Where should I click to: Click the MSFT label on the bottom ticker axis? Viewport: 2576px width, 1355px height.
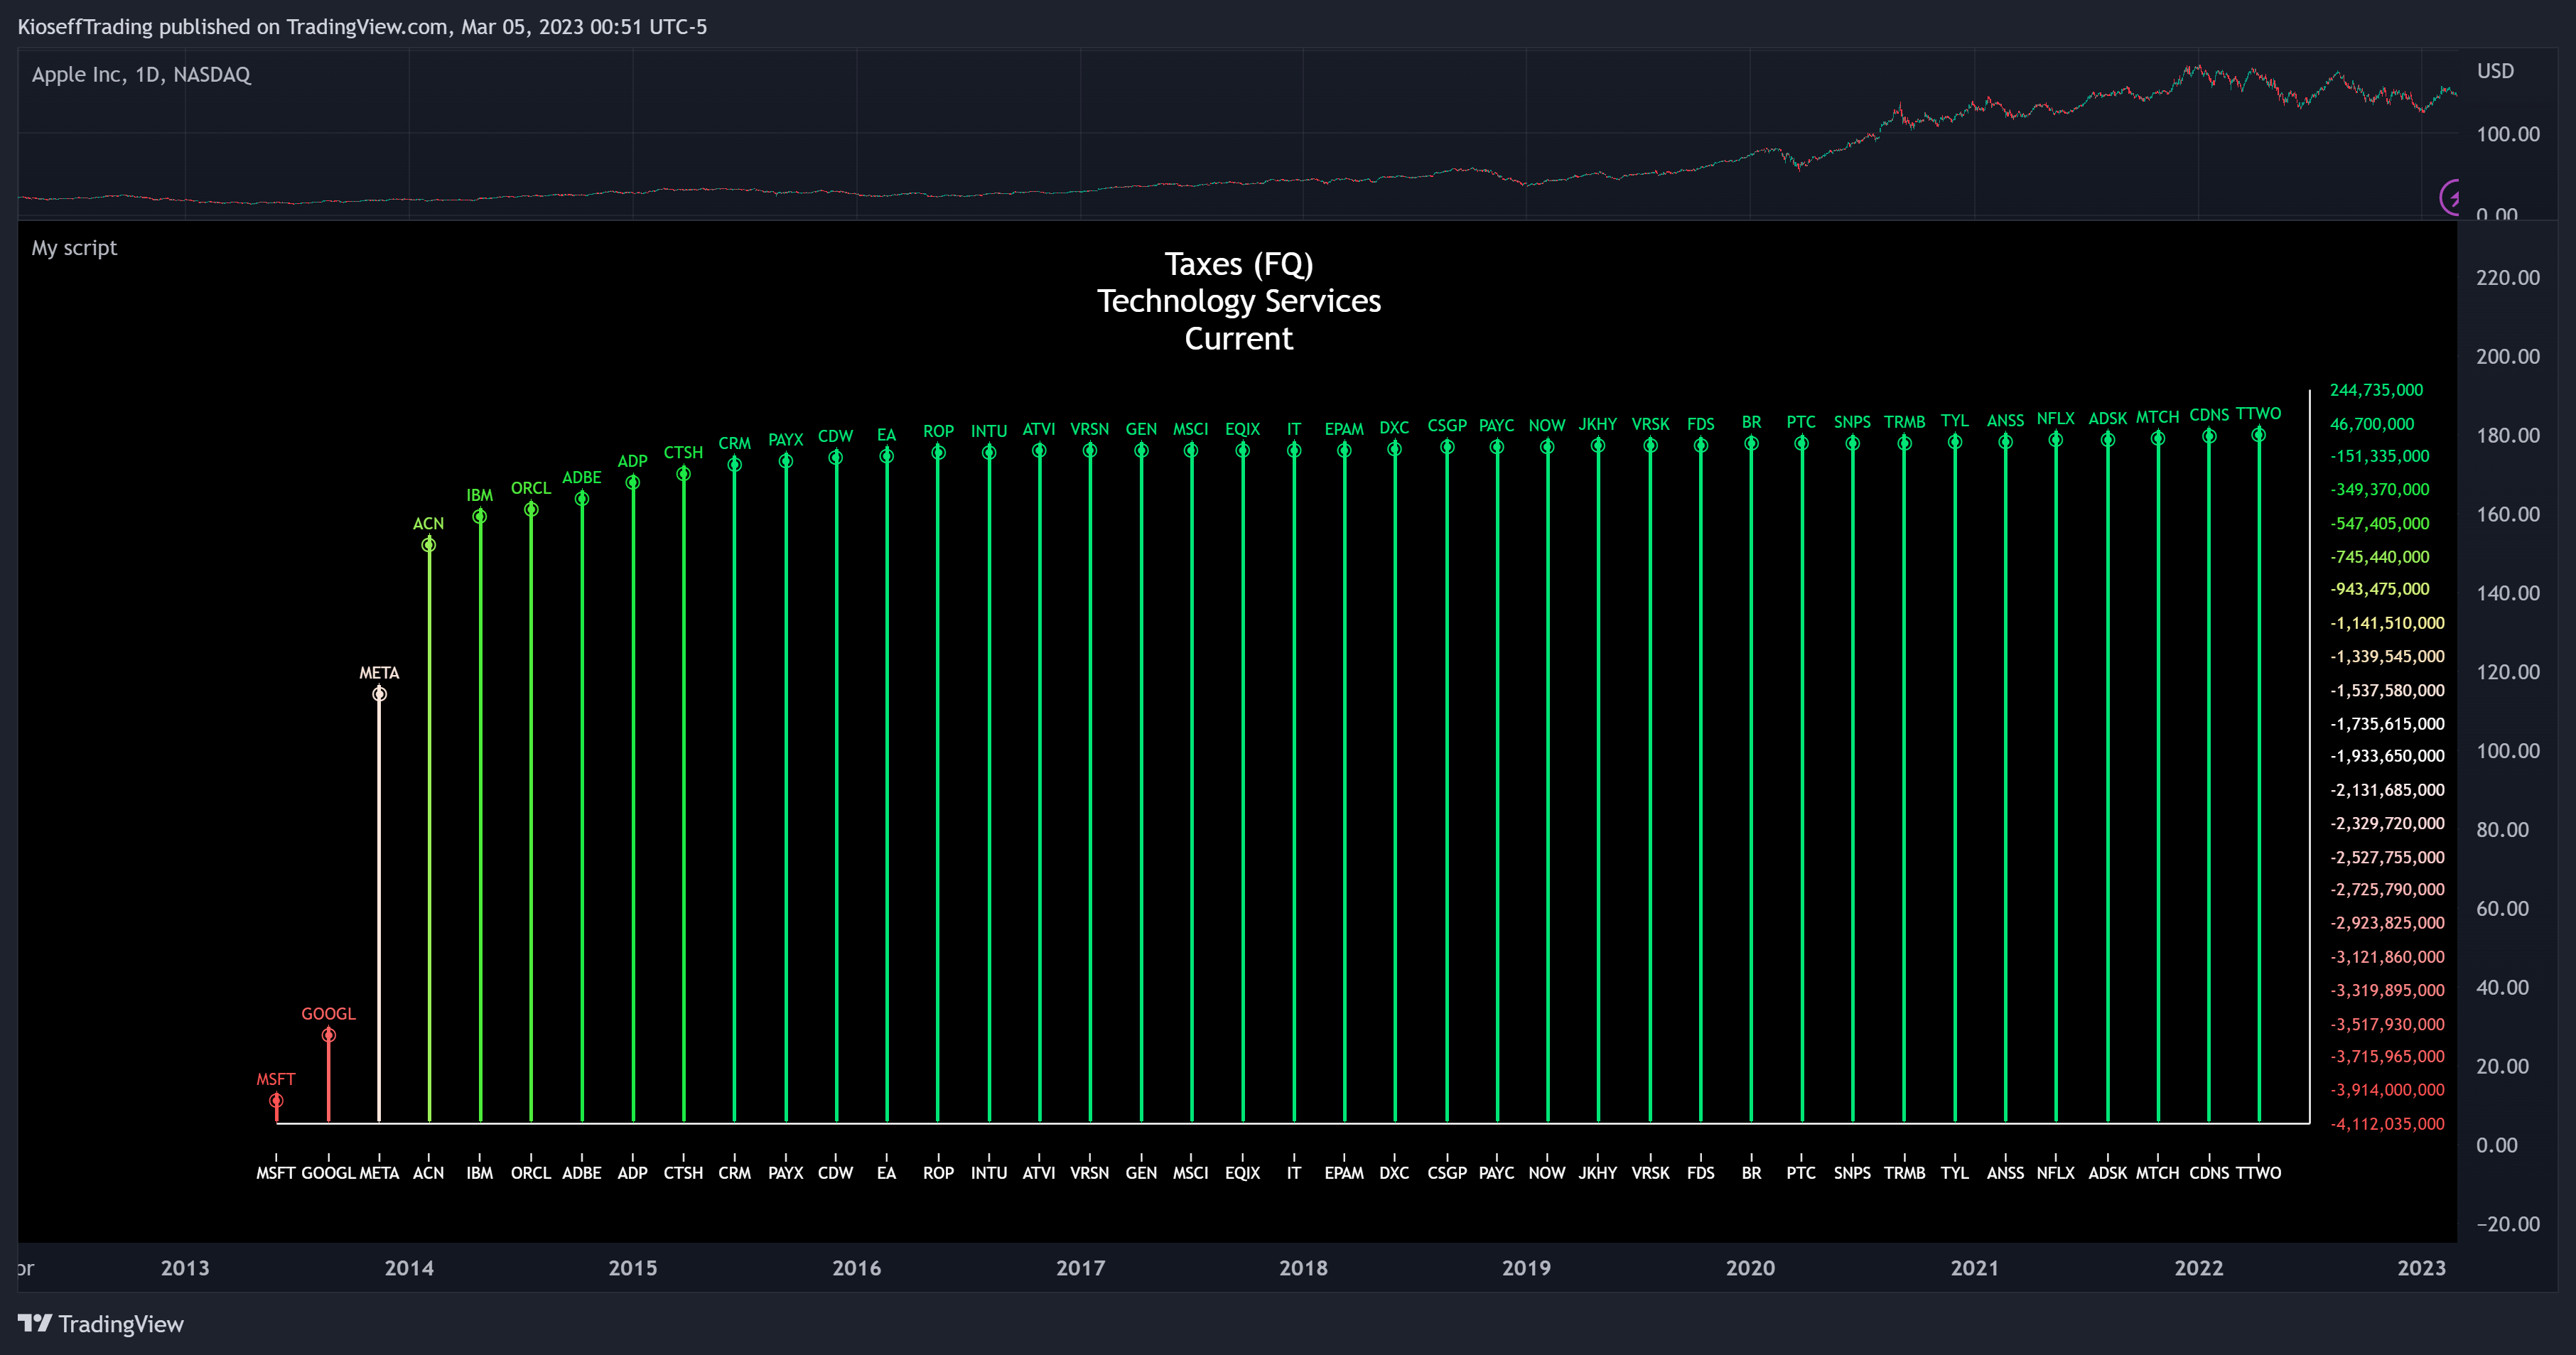pos(276,1173)
